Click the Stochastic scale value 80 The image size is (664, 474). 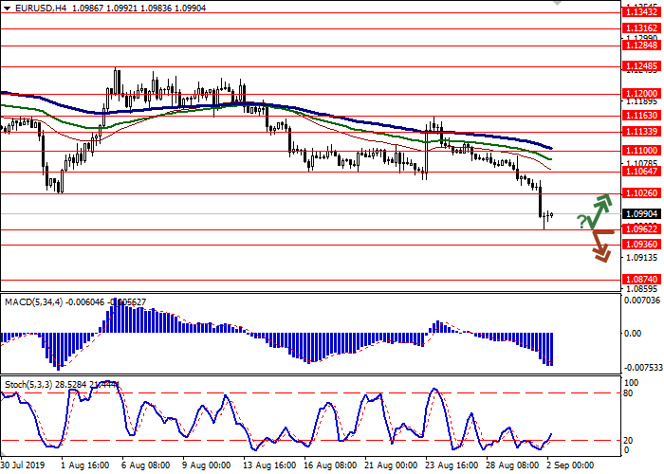click(x=629, y=392)
